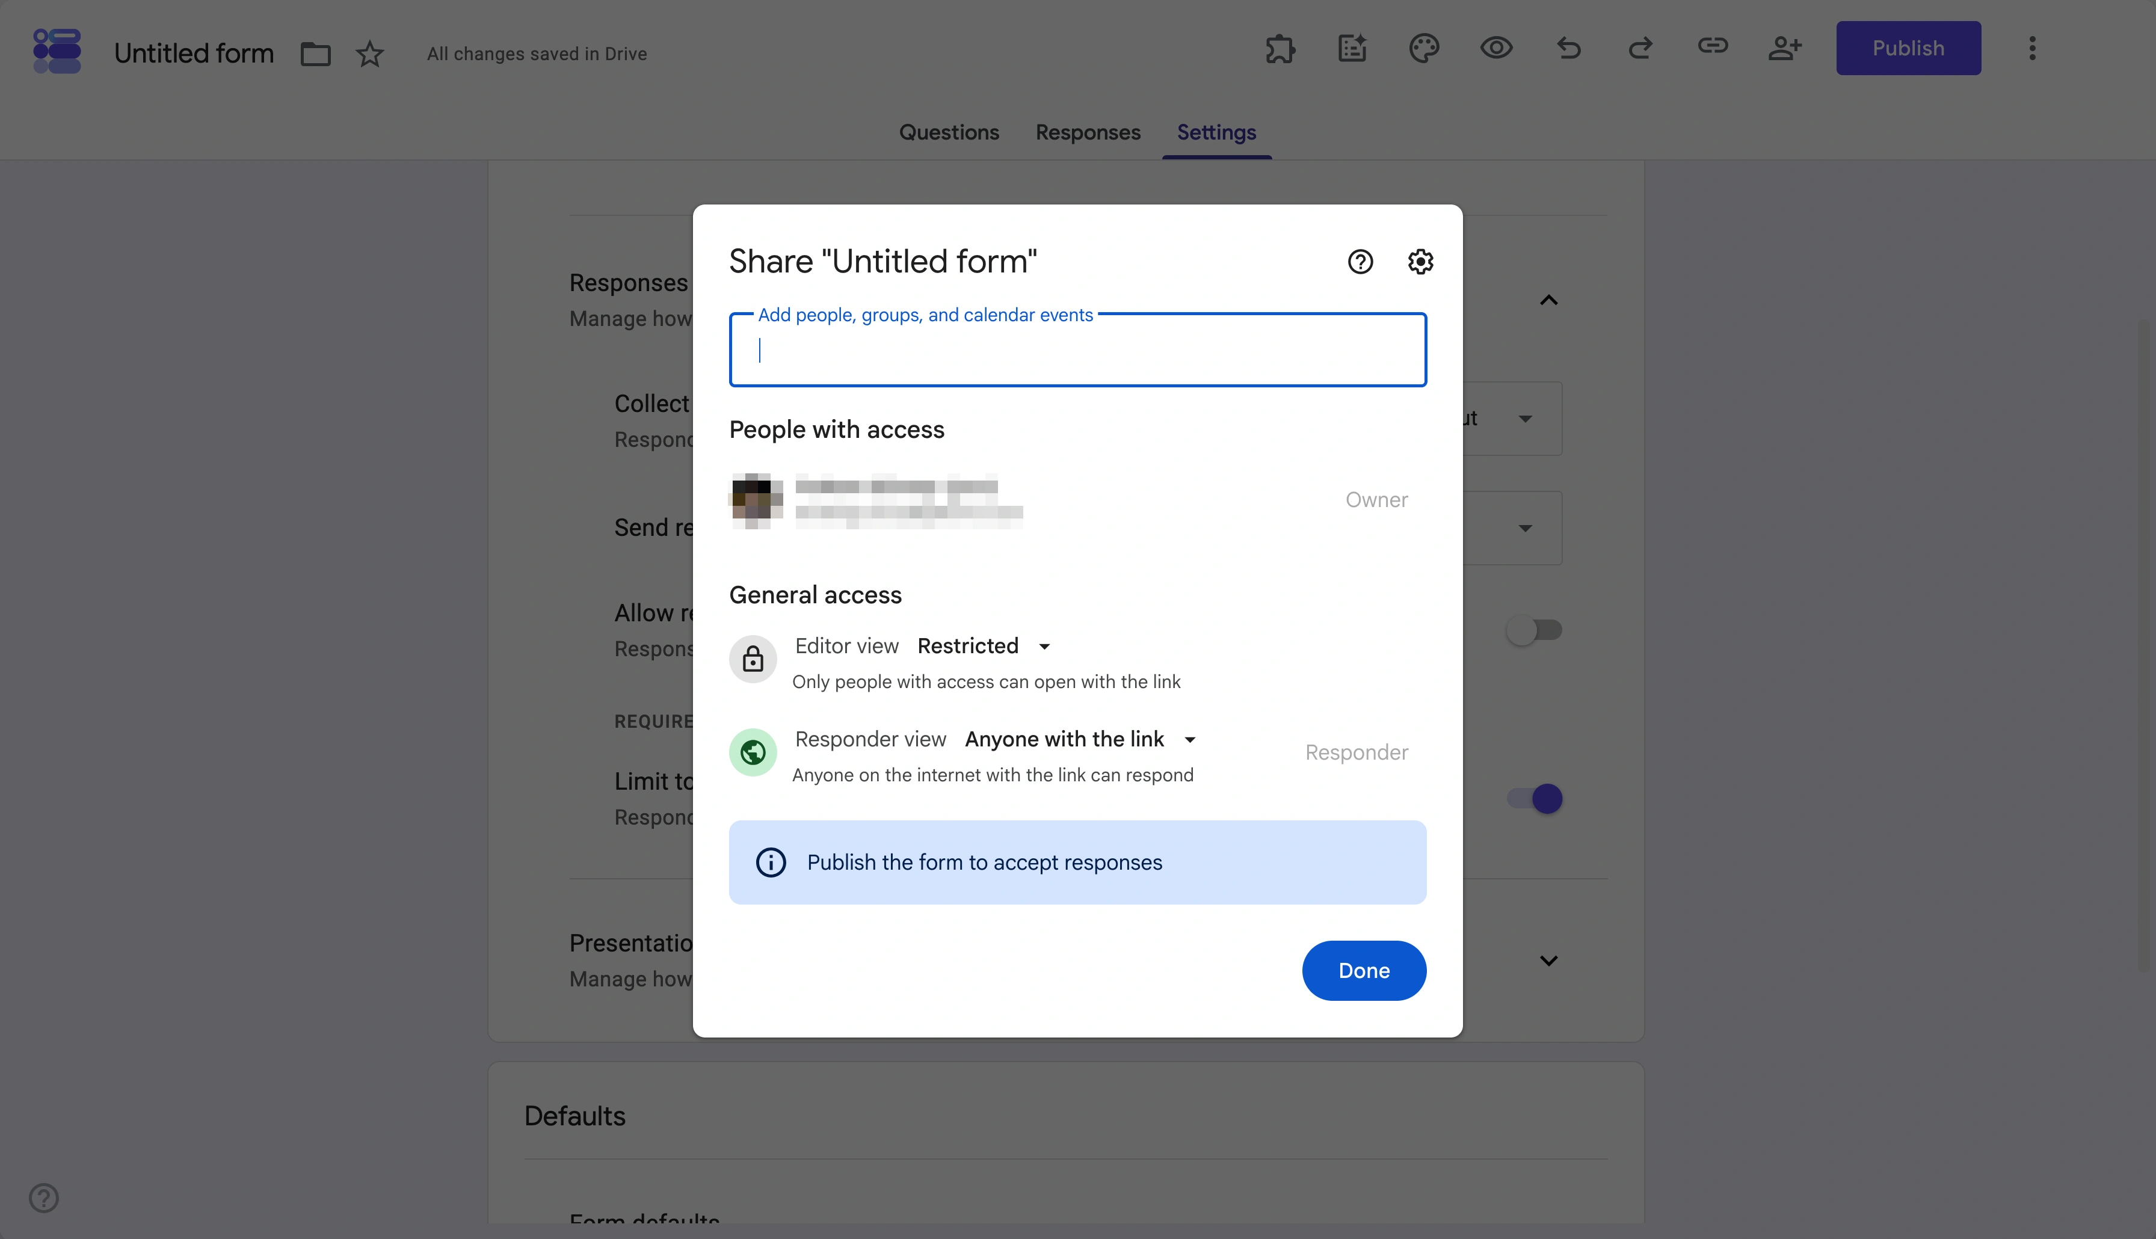Open help in the Share dialog
This screenshot has height=1239, width=2156.
(1361, 261)
